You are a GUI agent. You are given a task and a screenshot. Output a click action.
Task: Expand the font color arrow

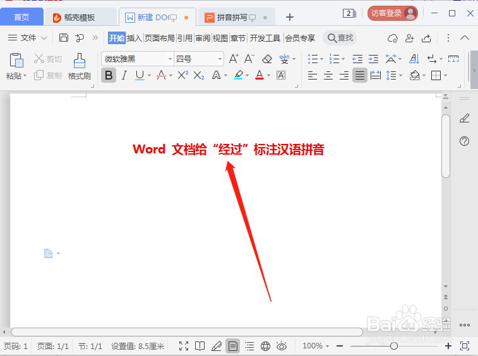pos(268,75)
